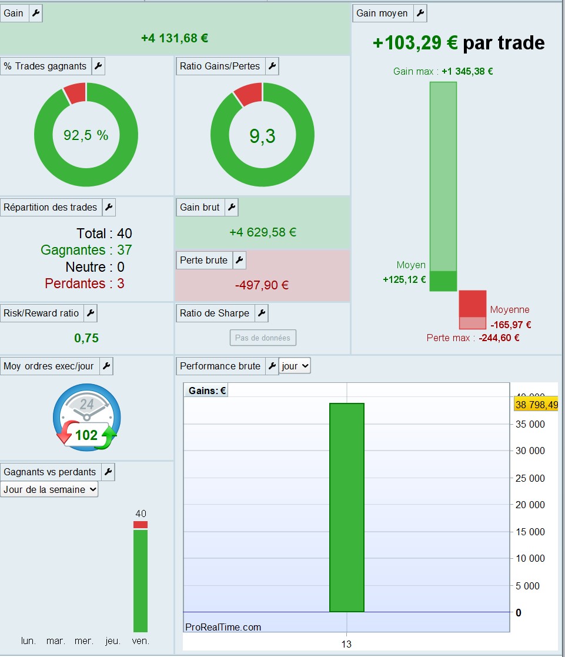Click the green gross performance bar for day 13

click(x=347, y=508)
